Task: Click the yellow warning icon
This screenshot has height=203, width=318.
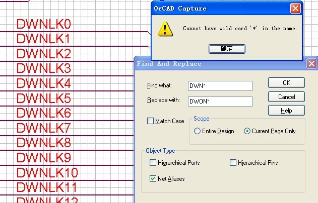Action: tap(165, 29)
